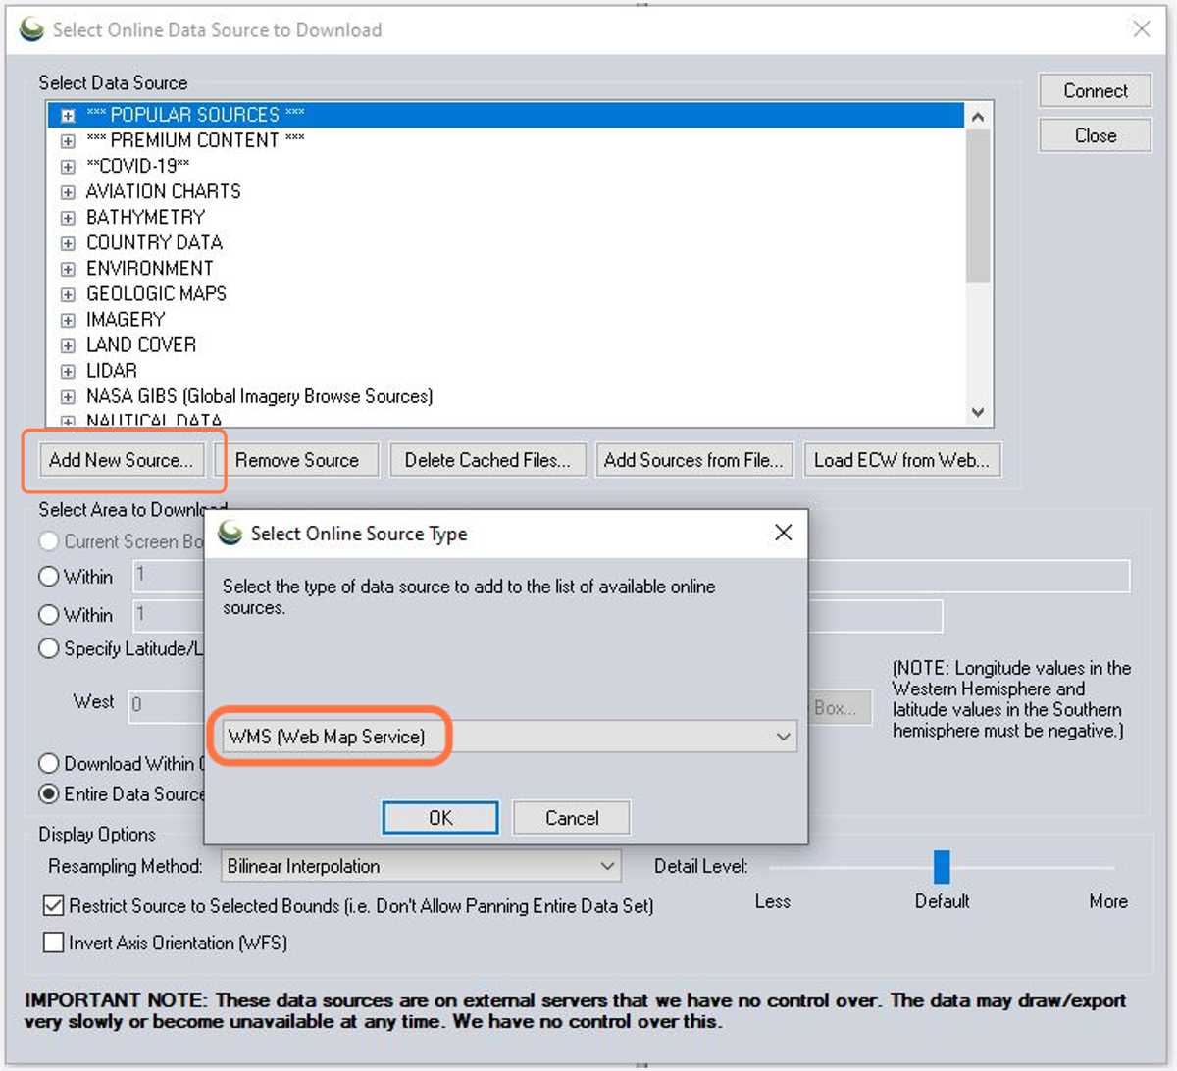Expand the ENVIRONMENT node
This screenshot has height=1071, width=1177.
click(x=68, y=269)
